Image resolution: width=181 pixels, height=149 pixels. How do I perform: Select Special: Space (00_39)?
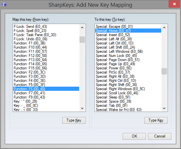pos(128,101)
